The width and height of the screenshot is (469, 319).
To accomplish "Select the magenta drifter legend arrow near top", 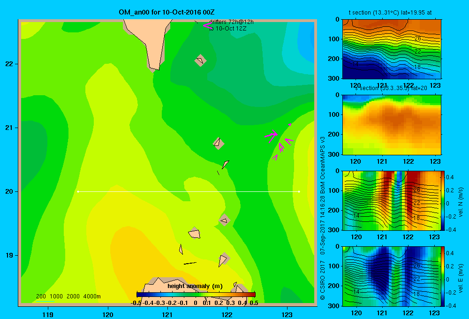I will (x=207, y=26).
